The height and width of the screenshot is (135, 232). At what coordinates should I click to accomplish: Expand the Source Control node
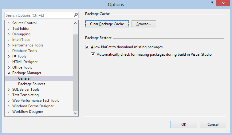pyautogui.click(x=9, y=23)
